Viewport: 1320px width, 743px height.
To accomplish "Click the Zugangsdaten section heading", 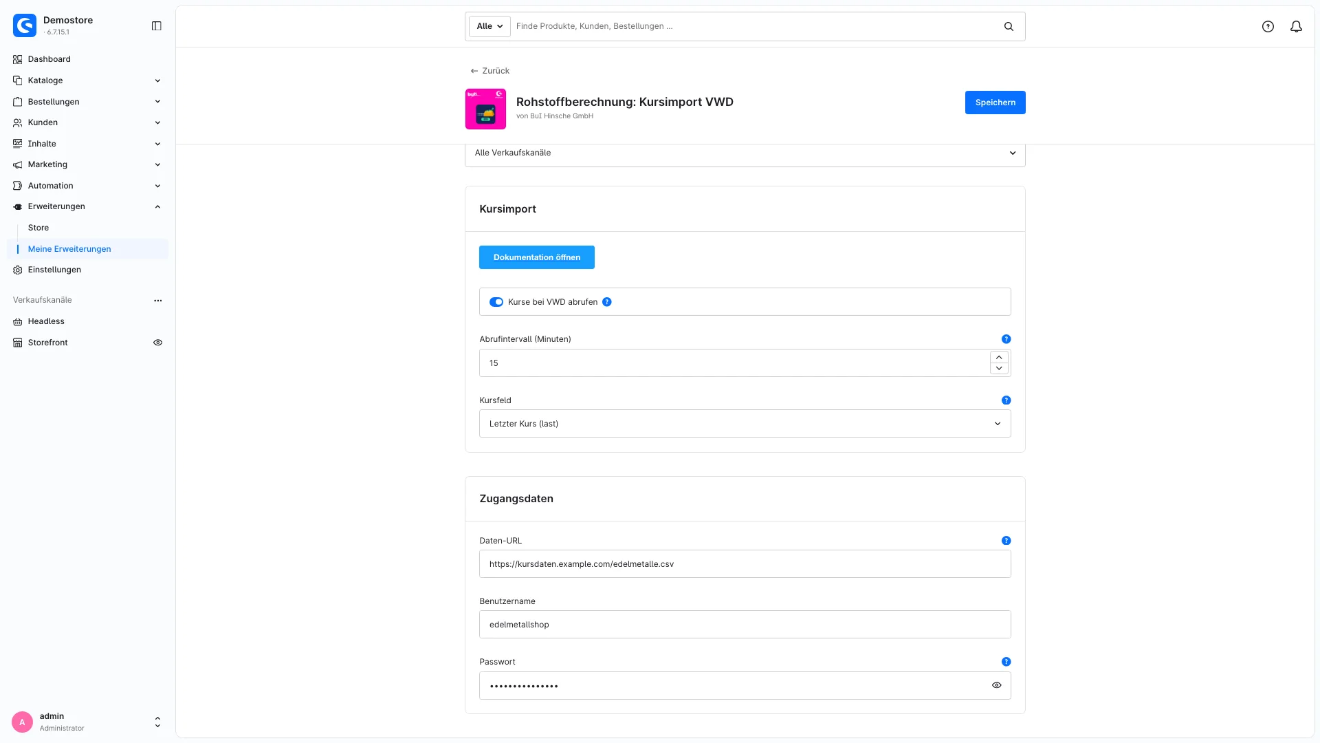I will [x=516, y=499].
